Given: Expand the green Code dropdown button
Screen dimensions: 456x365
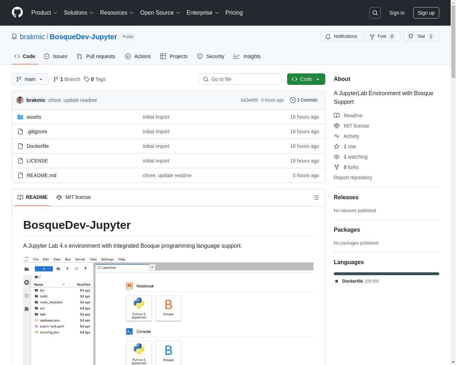Looking at the screenshot, I should pos(306,79).
